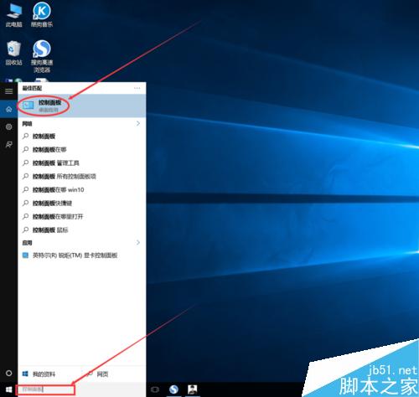Open the 酷狗音乐 desktop shortcut
This screenshot has width=419, height=397.
click(42, 15)
